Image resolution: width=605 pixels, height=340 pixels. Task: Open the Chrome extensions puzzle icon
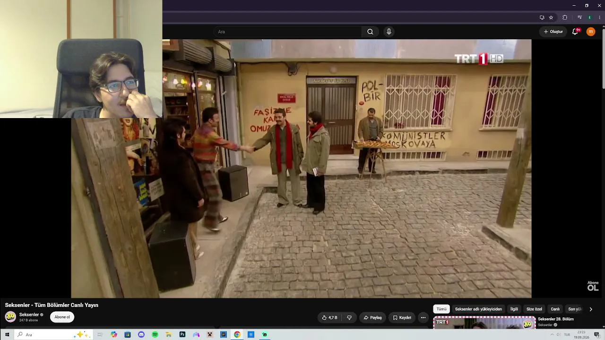pyautogui.click(x=565, y=17)
